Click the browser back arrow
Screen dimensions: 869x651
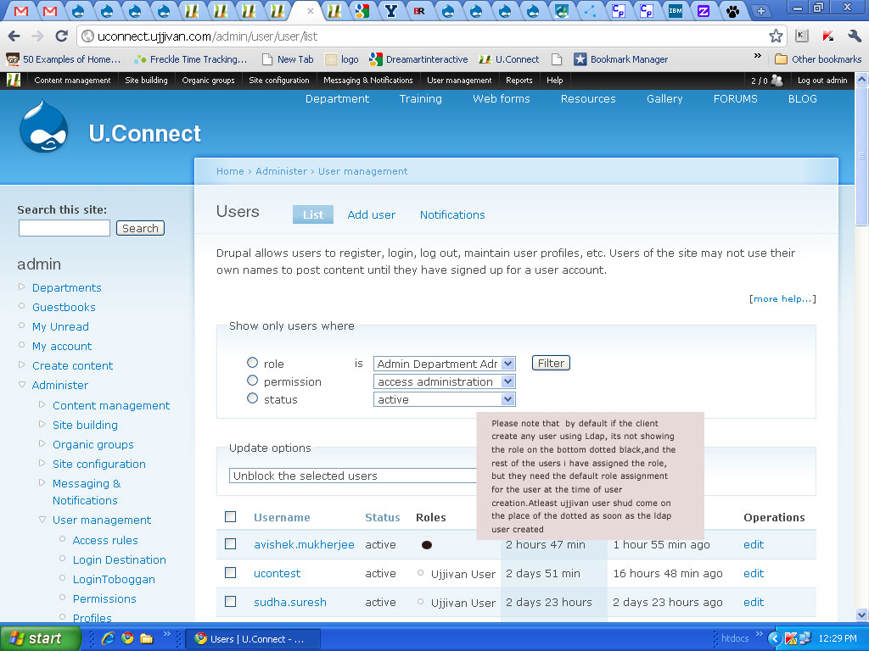click(x=14, y=36)
